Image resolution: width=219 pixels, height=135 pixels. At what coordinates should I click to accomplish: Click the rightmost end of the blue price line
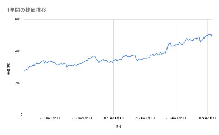point(212,34)
